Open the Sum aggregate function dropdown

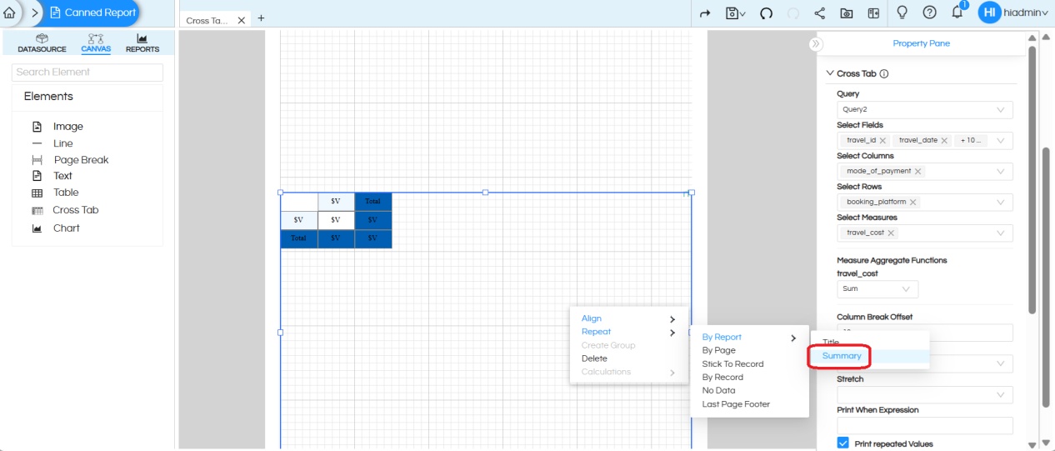877,288
